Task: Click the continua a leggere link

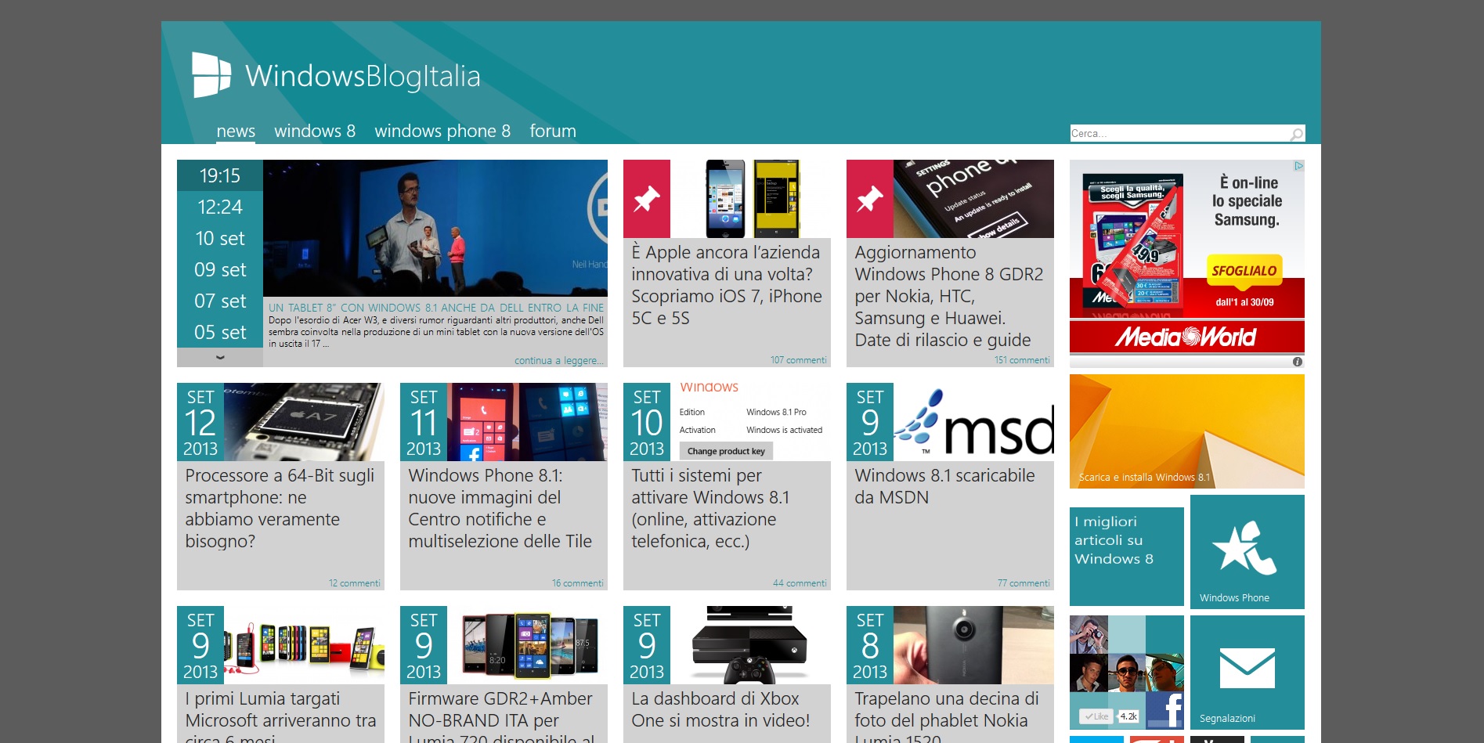Action: coord(559,361)
